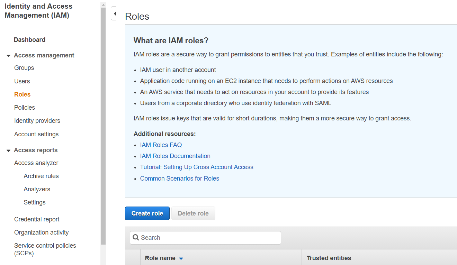Open the Users page
The width and height of the screenshot is (457, 265).
tap(22, 81)
